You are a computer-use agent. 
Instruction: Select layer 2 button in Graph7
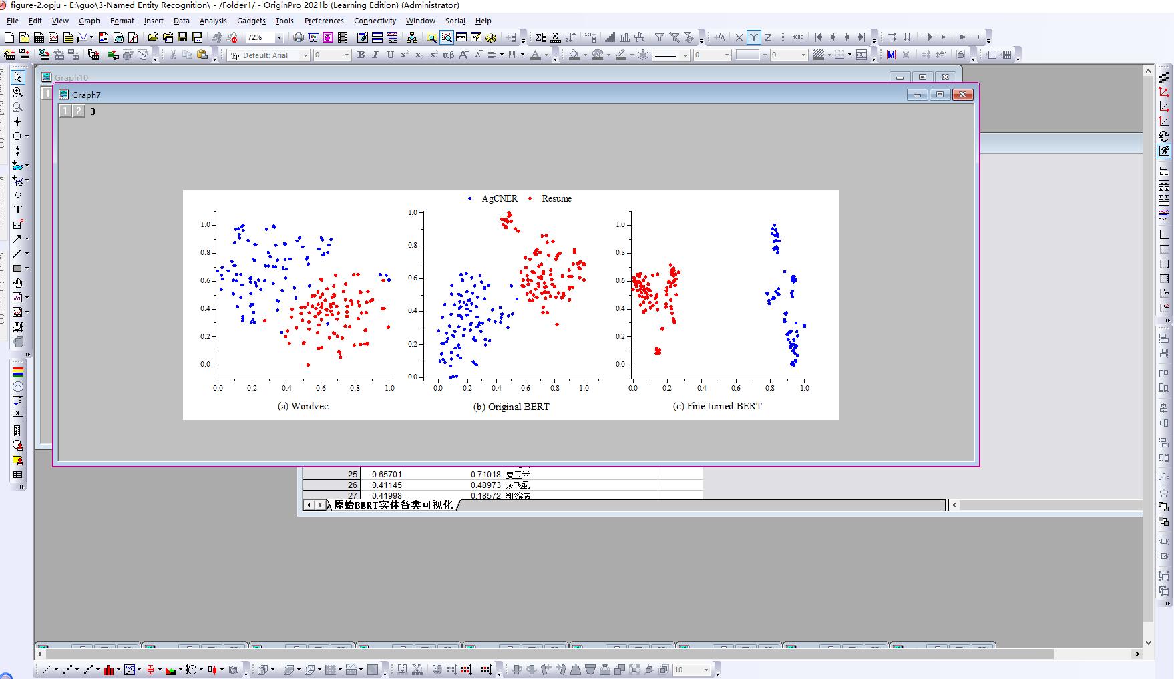pos(79,111)
